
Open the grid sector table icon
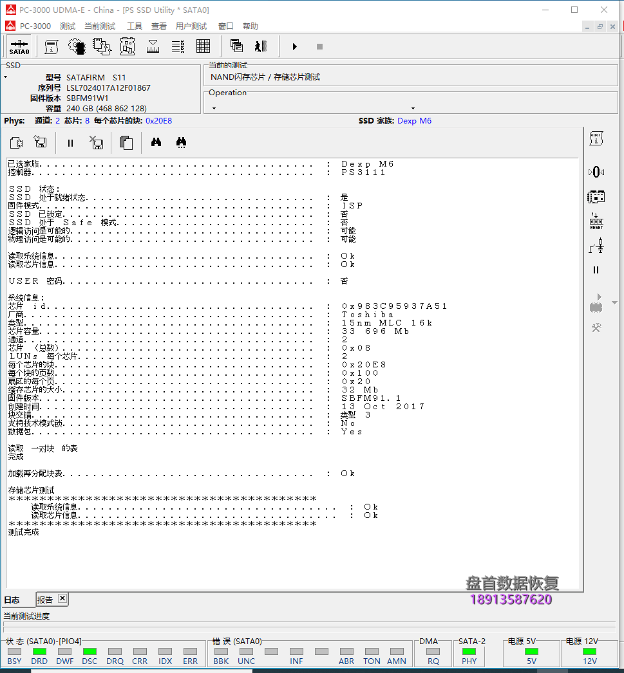(x=203, y=46)
